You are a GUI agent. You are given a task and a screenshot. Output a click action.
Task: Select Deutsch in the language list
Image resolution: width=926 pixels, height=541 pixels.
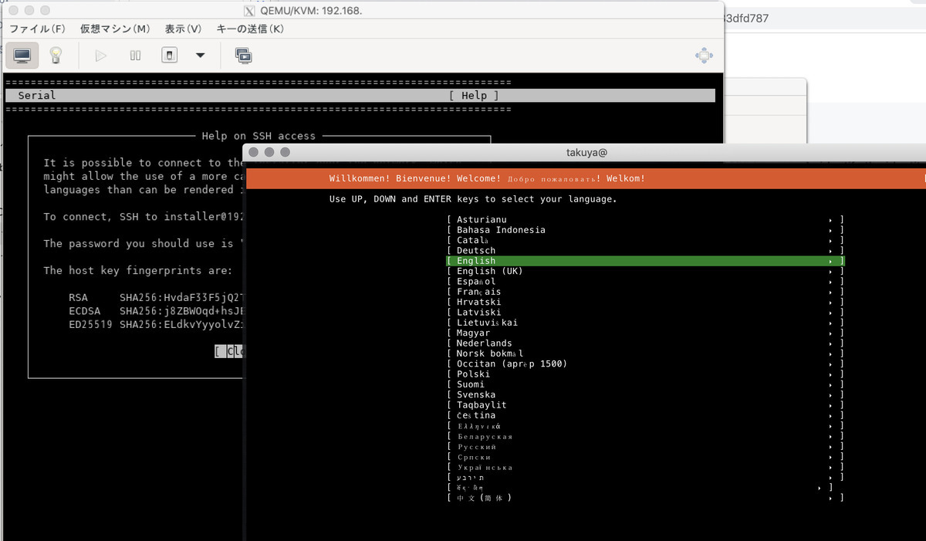645,251
